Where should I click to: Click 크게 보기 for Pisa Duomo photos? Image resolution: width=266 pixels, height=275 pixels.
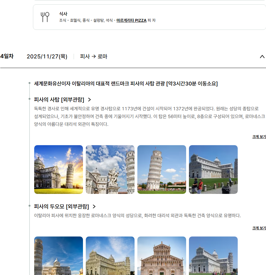pos(259,228)
